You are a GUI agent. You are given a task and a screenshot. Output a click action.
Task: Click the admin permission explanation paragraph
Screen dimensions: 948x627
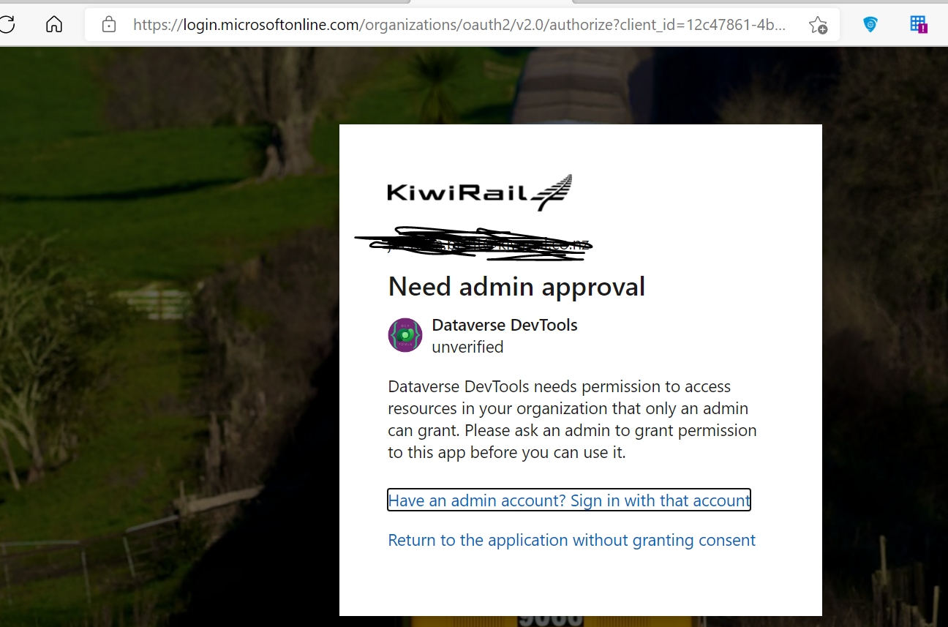click(x=571, y=419)
